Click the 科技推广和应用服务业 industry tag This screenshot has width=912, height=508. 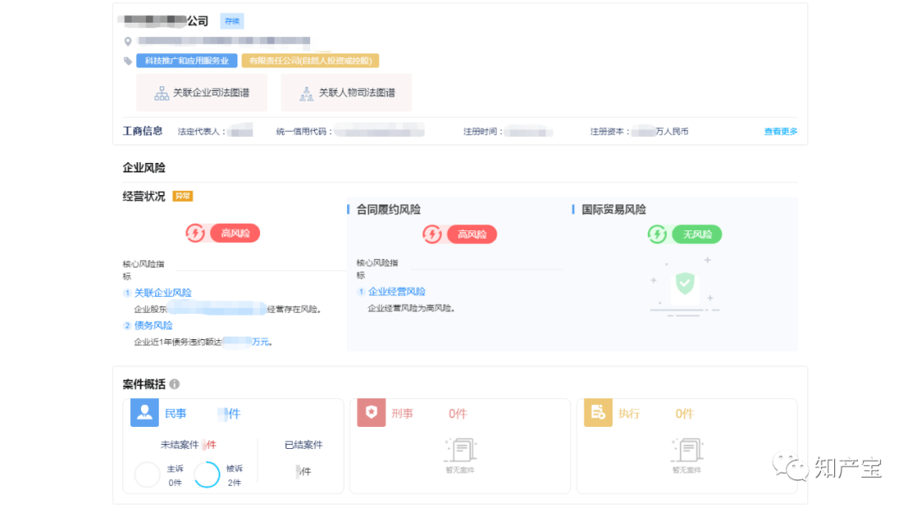187,61
